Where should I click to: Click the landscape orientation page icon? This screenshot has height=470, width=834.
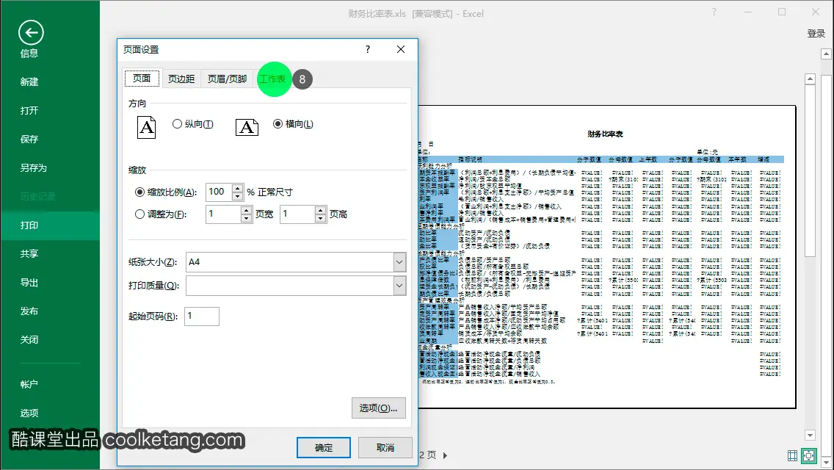point(247,127)
